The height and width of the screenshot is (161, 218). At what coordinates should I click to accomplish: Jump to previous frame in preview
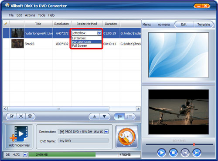tap(185, 153)
